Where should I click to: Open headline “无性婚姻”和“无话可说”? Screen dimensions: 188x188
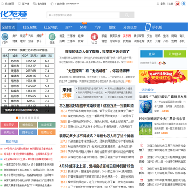tap(98, 71)
